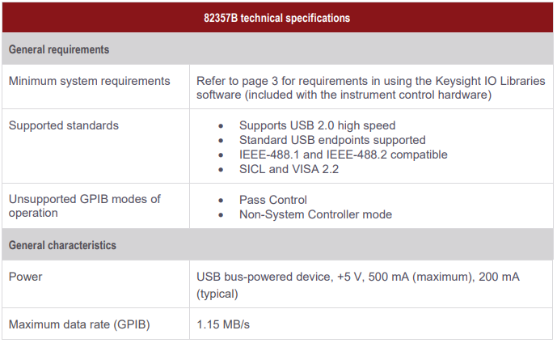Click the text 'Refer to page 3 for requirements'
Screen dimensions: 557x343
coord(282,81)
